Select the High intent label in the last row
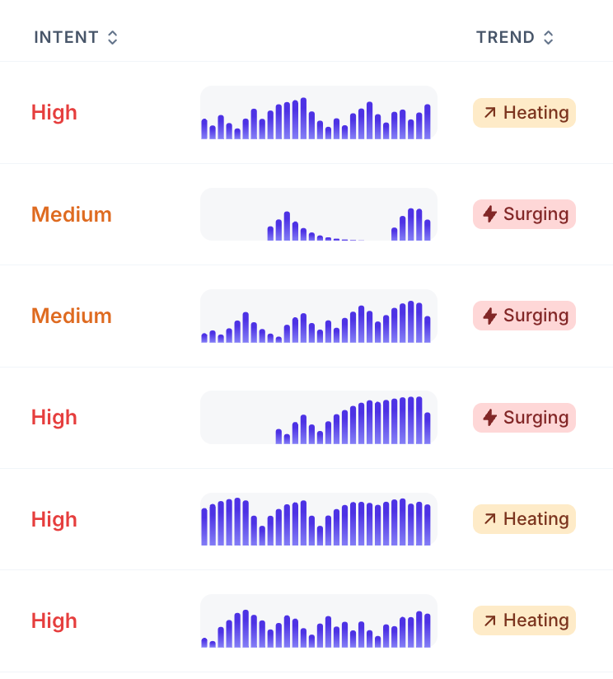The height and width of the screenshot is (679, 613). (54, 620)
